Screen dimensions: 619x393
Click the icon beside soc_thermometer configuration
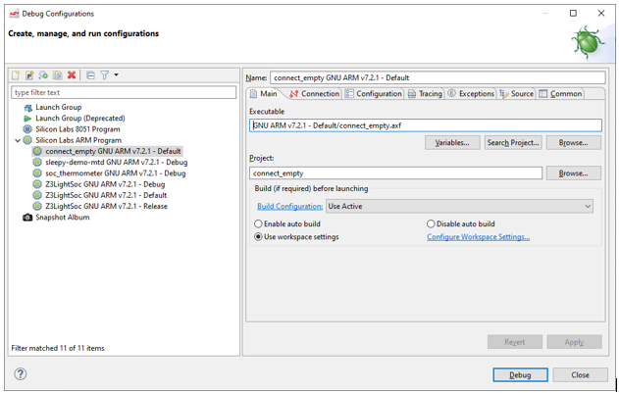[37, 173]
